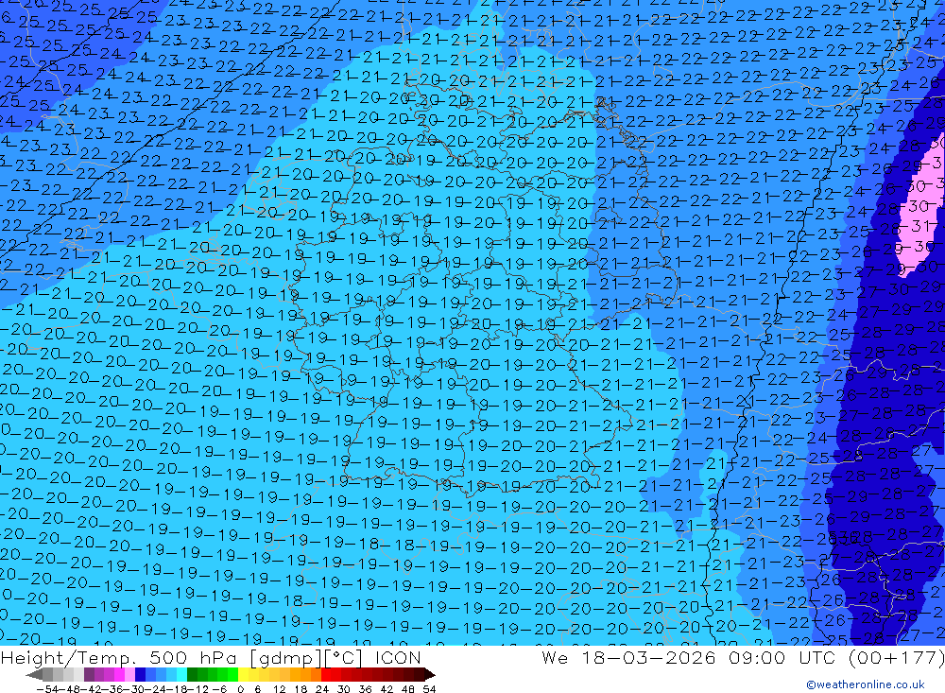Click the 'ICON' model name label
Screen dimensions: 945x693
pos(398,658)
